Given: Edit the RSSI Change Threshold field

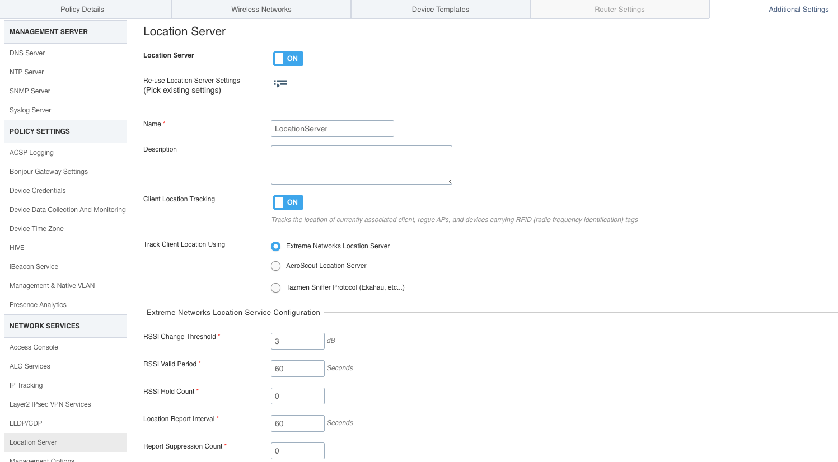Looking at the screenshot, I should pyautogui.click(x=298, y=341).
